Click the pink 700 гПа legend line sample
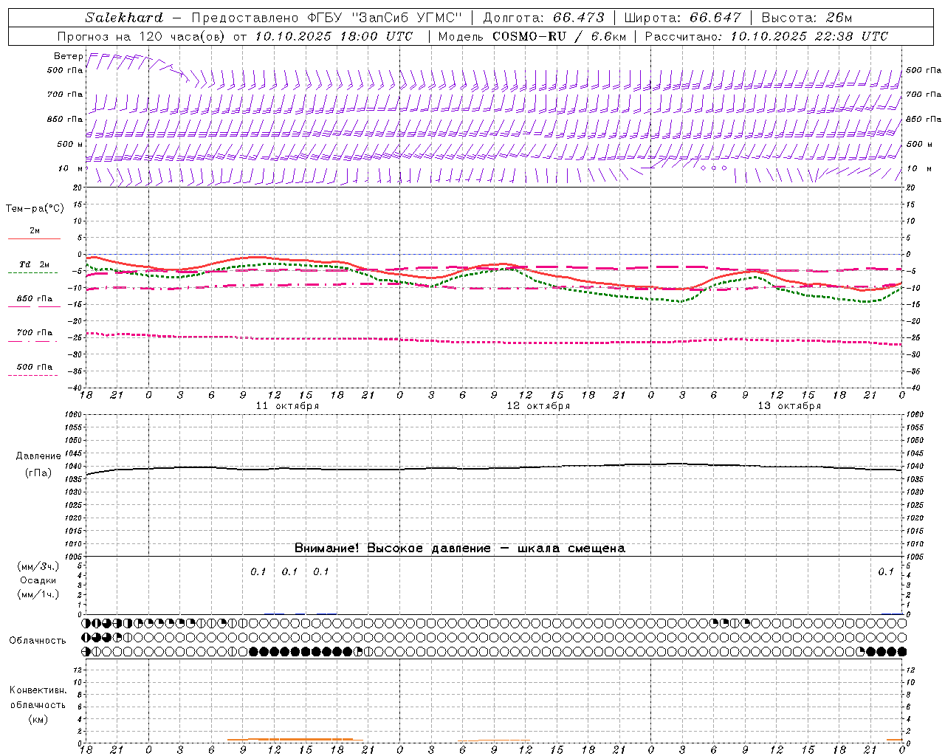The width and height of the screenshot is (945, 756). (34, 341)
